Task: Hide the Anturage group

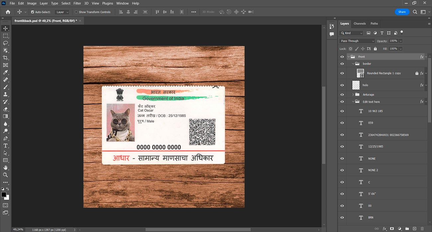Action: [x=342, y=95]
